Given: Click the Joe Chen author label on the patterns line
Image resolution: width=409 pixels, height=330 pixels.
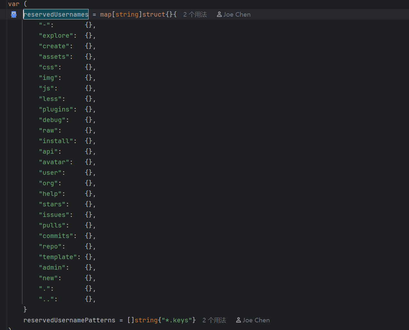Looking at the screenshot, I should click(x=256, y=320).
